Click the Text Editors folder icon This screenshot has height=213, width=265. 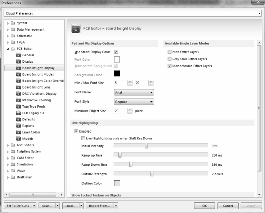(13, 145)
